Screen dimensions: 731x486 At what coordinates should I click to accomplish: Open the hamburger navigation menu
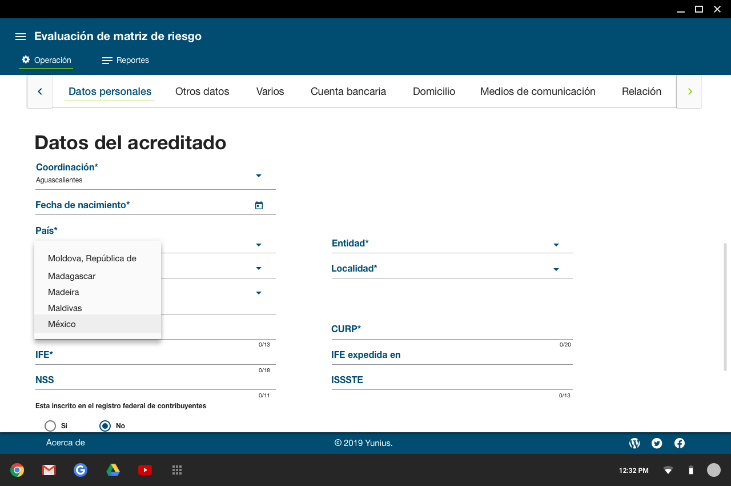21,37
